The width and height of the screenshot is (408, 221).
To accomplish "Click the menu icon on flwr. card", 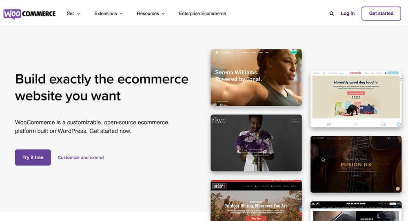I will [x=295, y=121].
